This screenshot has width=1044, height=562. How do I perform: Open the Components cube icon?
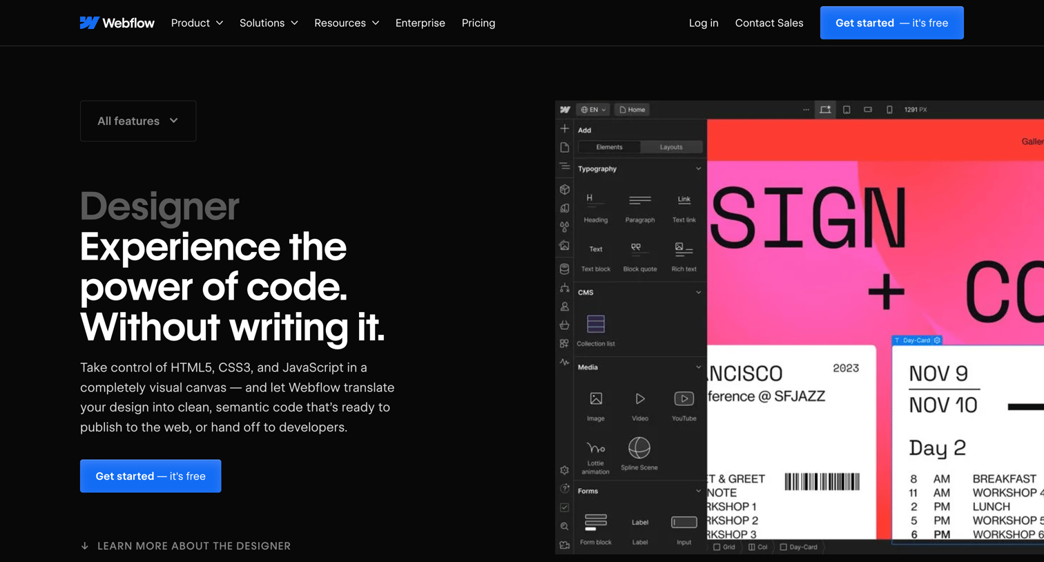point(564,189)
